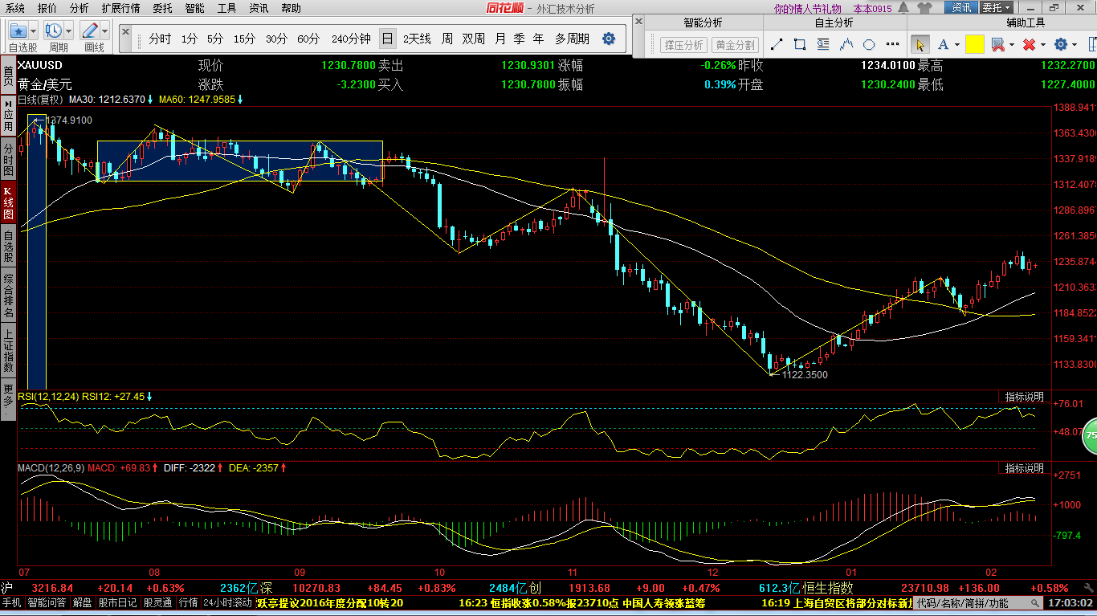Select the text annotation lines tool
The image size is (1097, 616).
click(823, 44)
